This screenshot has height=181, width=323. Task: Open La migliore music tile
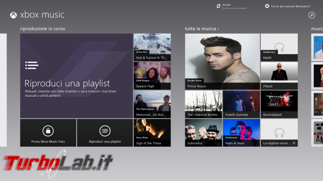(x=279, y=133)
